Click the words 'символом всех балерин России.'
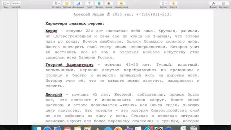This screenshot has height=130, width=231. tap(80, 57)
